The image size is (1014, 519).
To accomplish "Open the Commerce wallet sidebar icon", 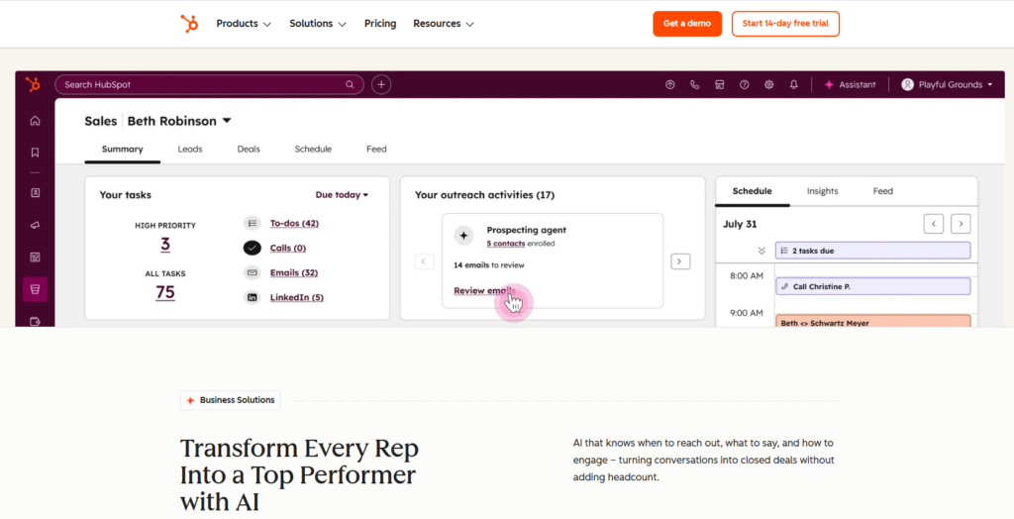I will tap(35, 321).
